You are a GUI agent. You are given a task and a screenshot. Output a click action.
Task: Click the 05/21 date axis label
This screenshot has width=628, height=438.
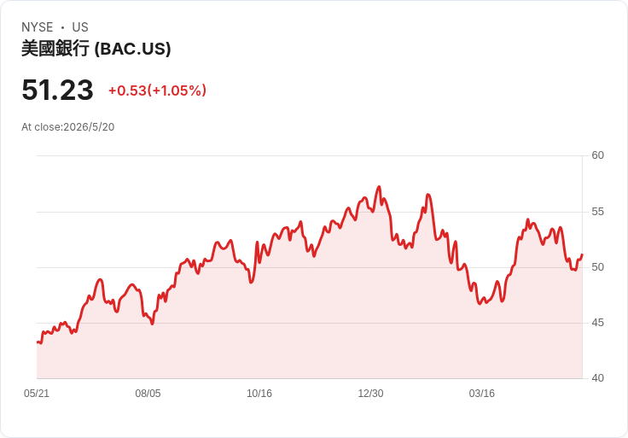tap(37, 394)
